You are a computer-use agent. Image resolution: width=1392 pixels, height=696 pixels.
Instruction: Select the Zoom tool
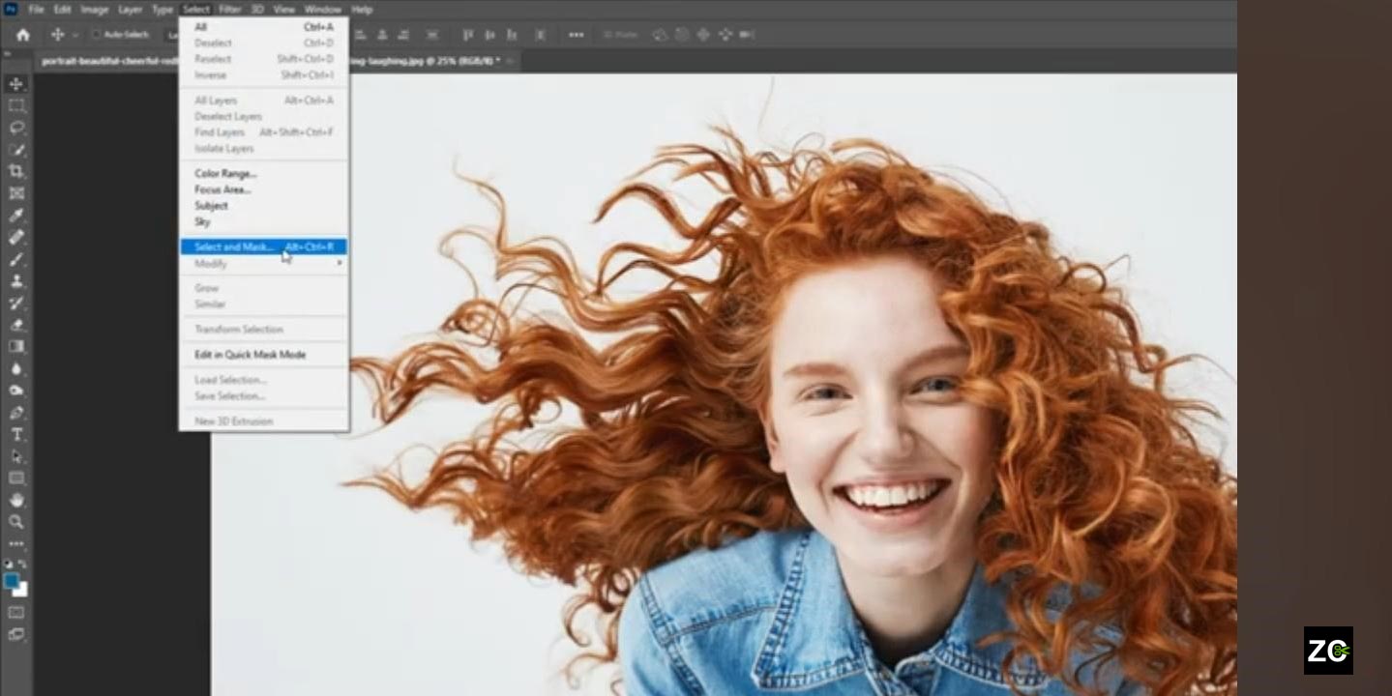16,521
